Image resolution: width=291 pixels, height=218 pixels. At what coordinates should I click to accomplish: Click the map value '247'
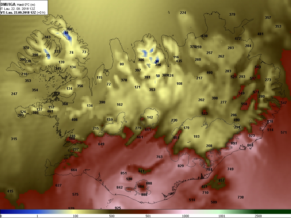[x=14, y=94]
